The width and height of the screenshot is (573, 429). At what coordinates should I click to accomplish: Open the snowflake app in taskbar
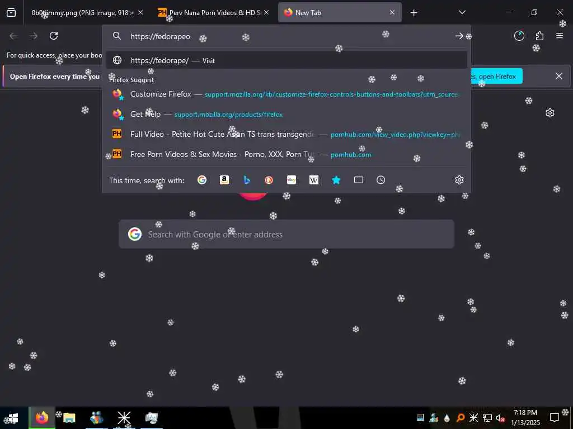point(124,418)
